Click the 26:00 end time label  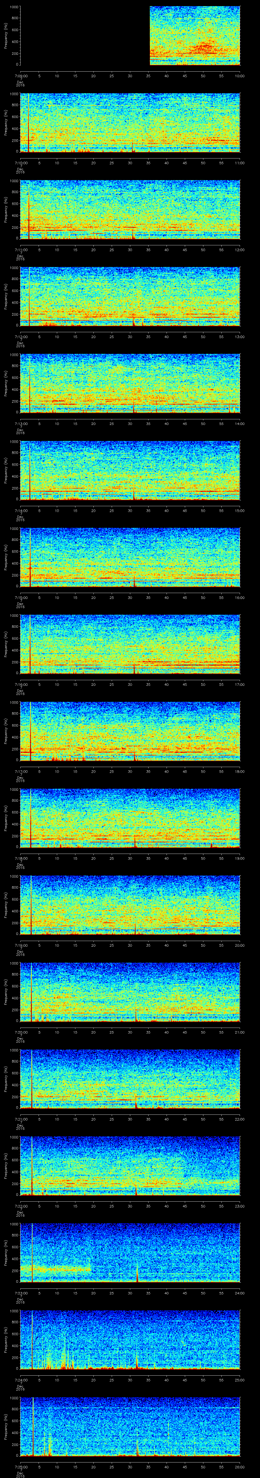point(240,1467)
